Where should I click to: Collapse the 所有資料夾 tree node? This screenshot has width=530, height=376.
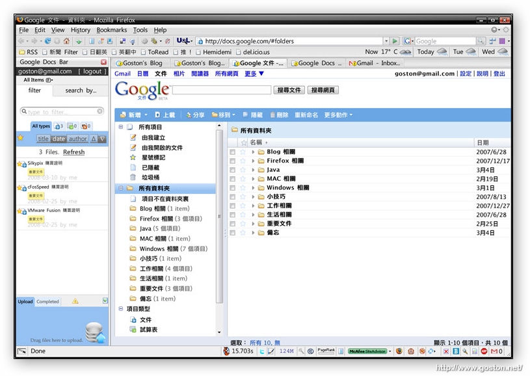pos(121,188)
